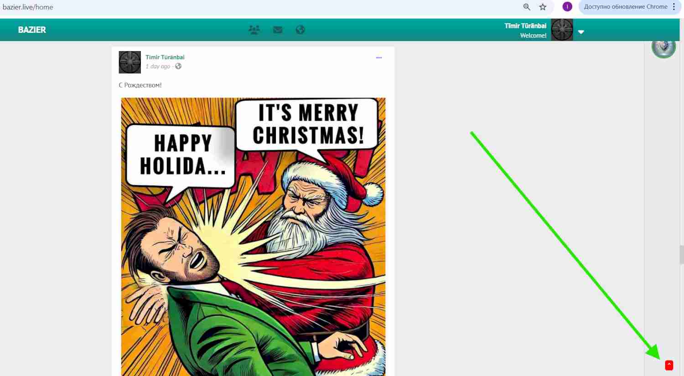
Task: Click the red scroll-to-top button
Action: click(669, 365)
